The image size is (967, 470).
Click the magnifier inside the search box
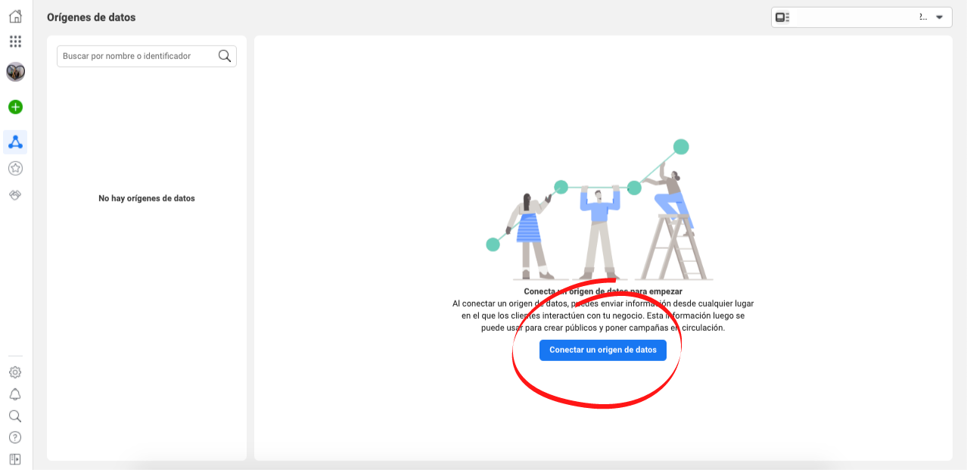tap(224, 55)
